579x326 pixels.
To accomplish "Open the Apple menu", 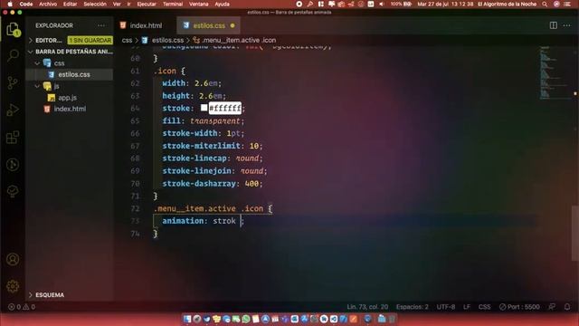I will coord(10,4).
